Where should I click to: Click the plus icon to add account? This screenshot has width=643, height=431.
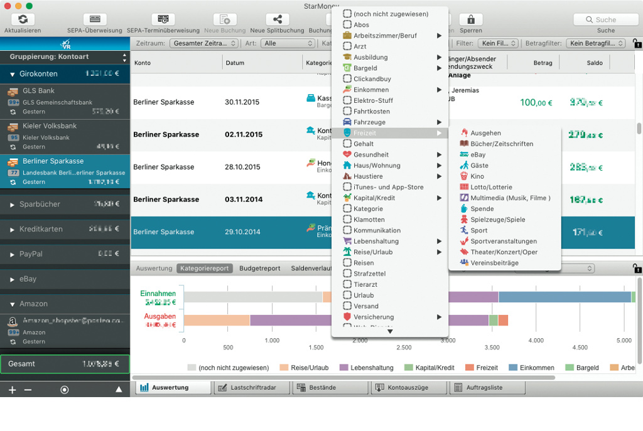(x=12, y=390)
